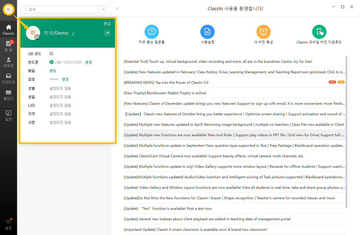Screen dimensions: 360x235
Task: Open New features updated in February article
Action: [x=234, y=72]
